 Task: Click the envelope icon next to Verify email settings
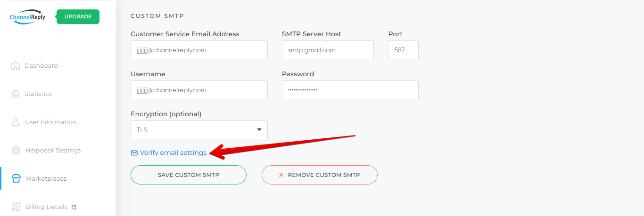[134, 153]
